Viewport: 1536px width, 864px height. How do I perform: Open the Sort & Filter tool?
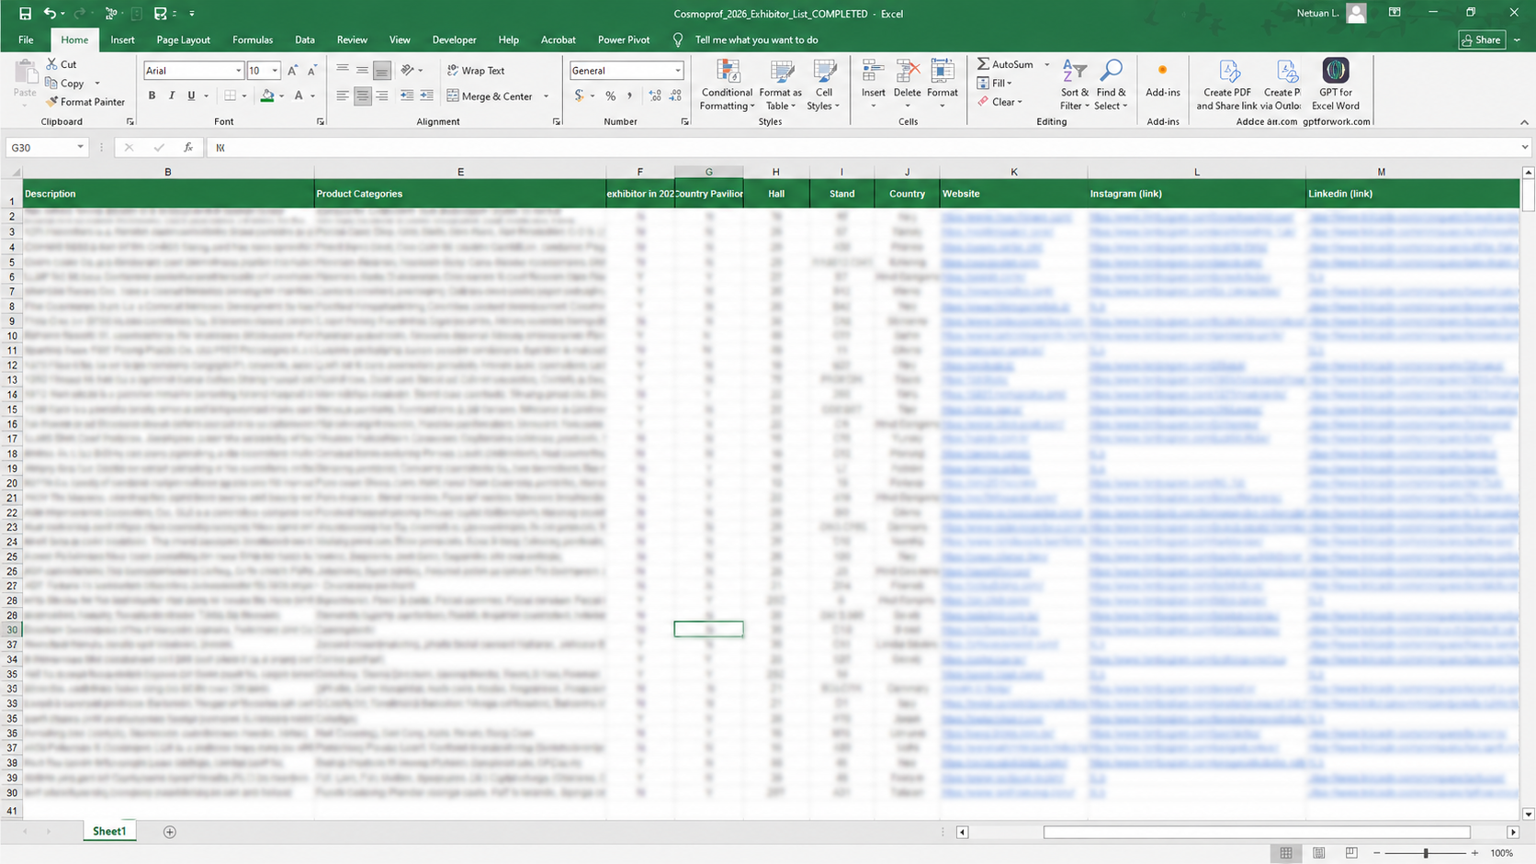click(1074, 85)
